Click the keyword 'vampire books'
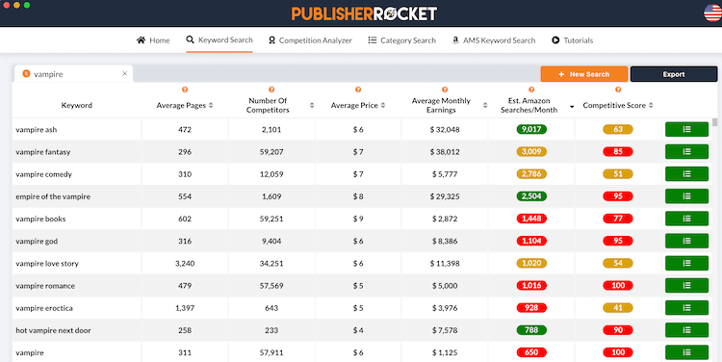This screenshot has width=722, height=362. tap(40, 219)
